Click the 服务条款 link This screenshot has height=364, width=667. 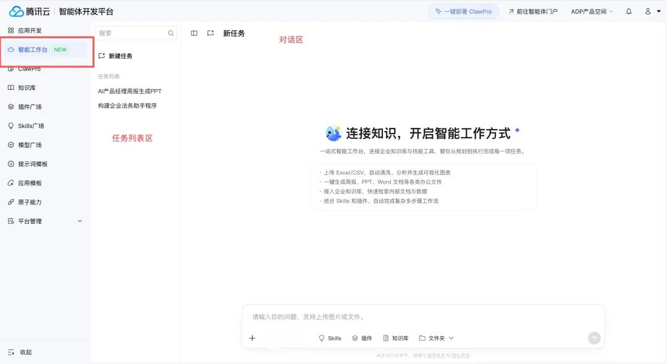[436, 355]
